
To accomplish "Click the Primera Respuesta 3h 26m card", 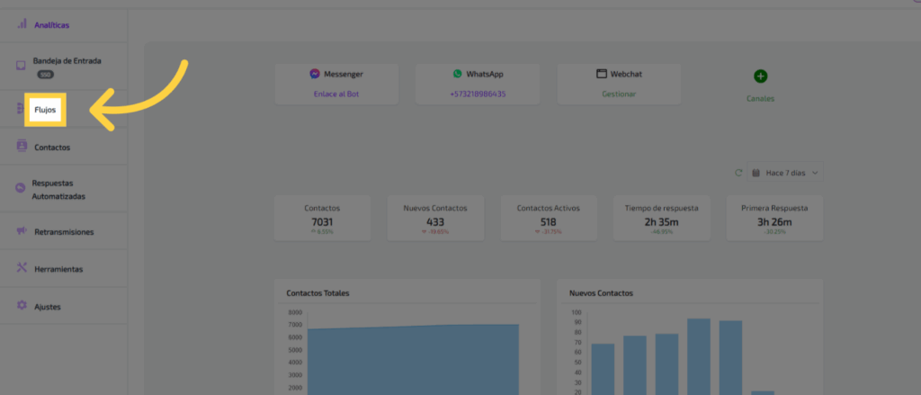I will pyautogui.click(x=773, y=218).
